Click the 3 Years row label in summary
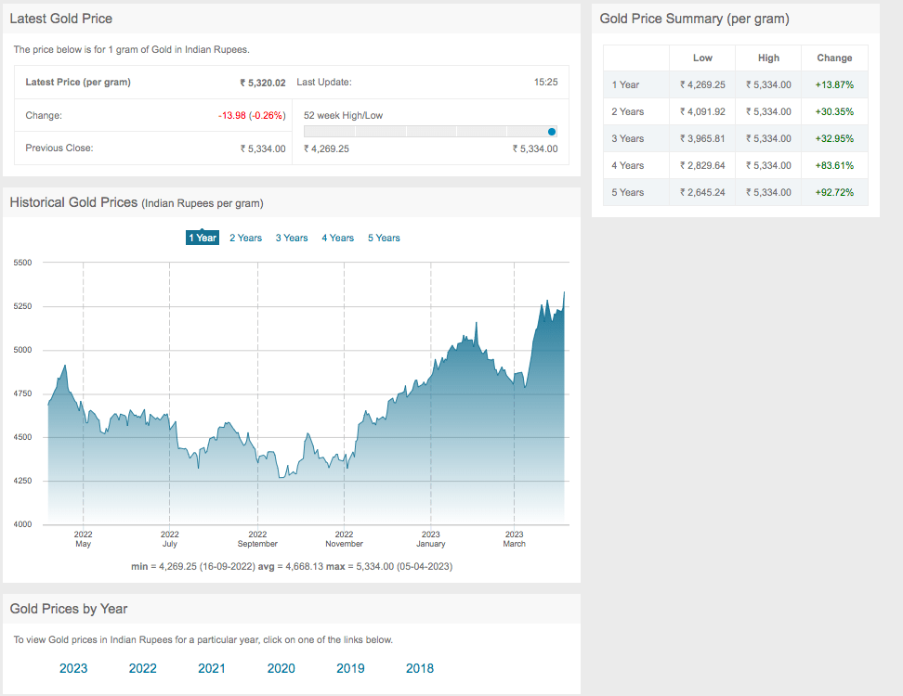This screenshot has width=903, height=696. (628, 138)
